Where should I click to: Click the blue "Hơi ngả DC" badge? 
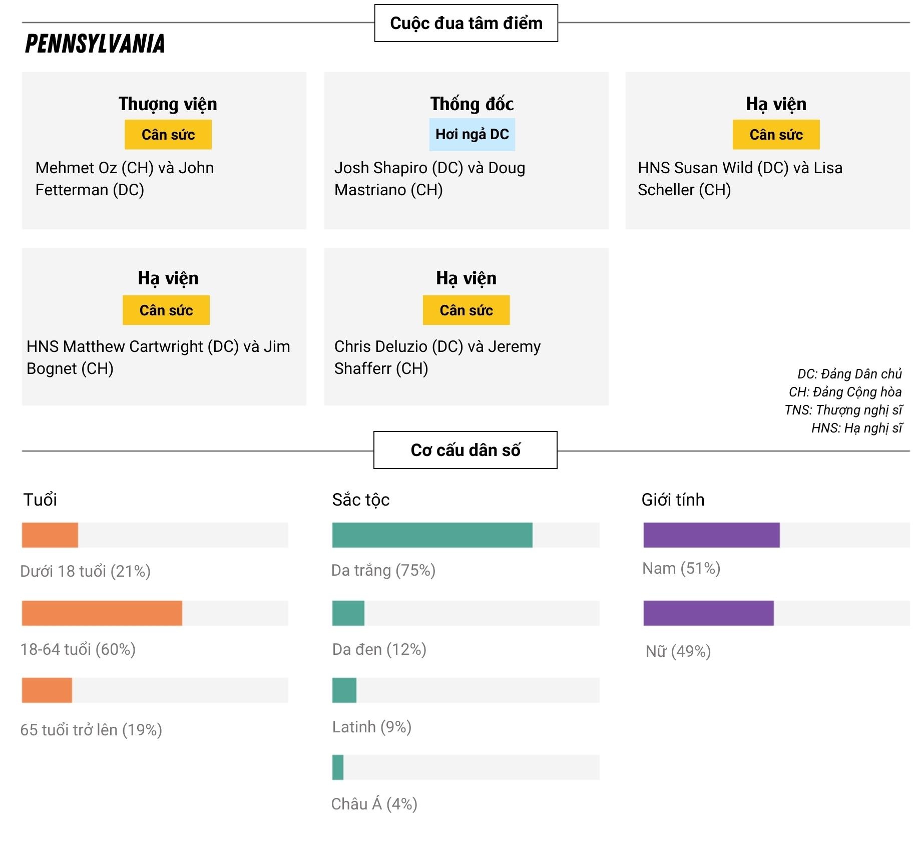(472, 135)
